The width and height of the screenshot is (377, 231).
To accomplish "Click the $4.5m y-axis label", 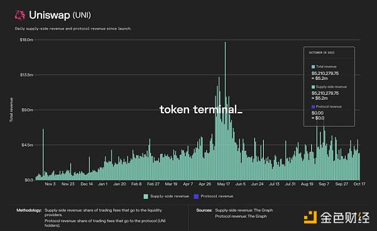I will tap(27, 145).
